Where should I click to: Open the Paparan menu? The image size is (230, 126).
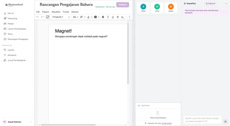(46, 12)
